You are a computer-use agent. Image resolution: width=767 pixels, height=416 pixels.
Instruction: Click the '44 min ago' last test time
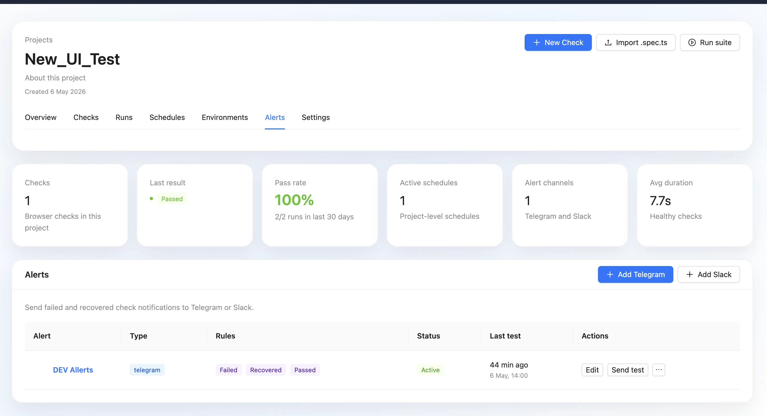(x=509, y=365)
